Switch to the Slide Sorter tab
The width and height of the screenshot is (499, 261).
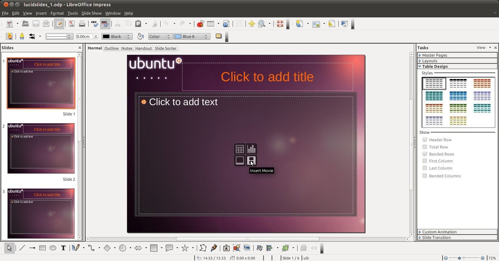(x=166, y=48)
